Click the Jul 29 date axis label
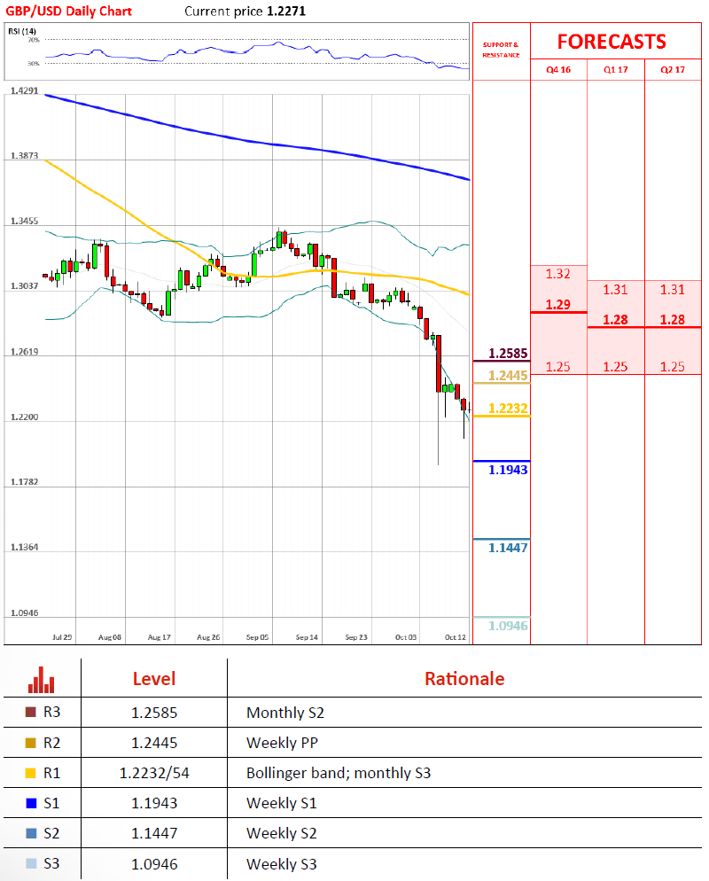The width and height of the screenshot is (709, 881). coord(62,637)
